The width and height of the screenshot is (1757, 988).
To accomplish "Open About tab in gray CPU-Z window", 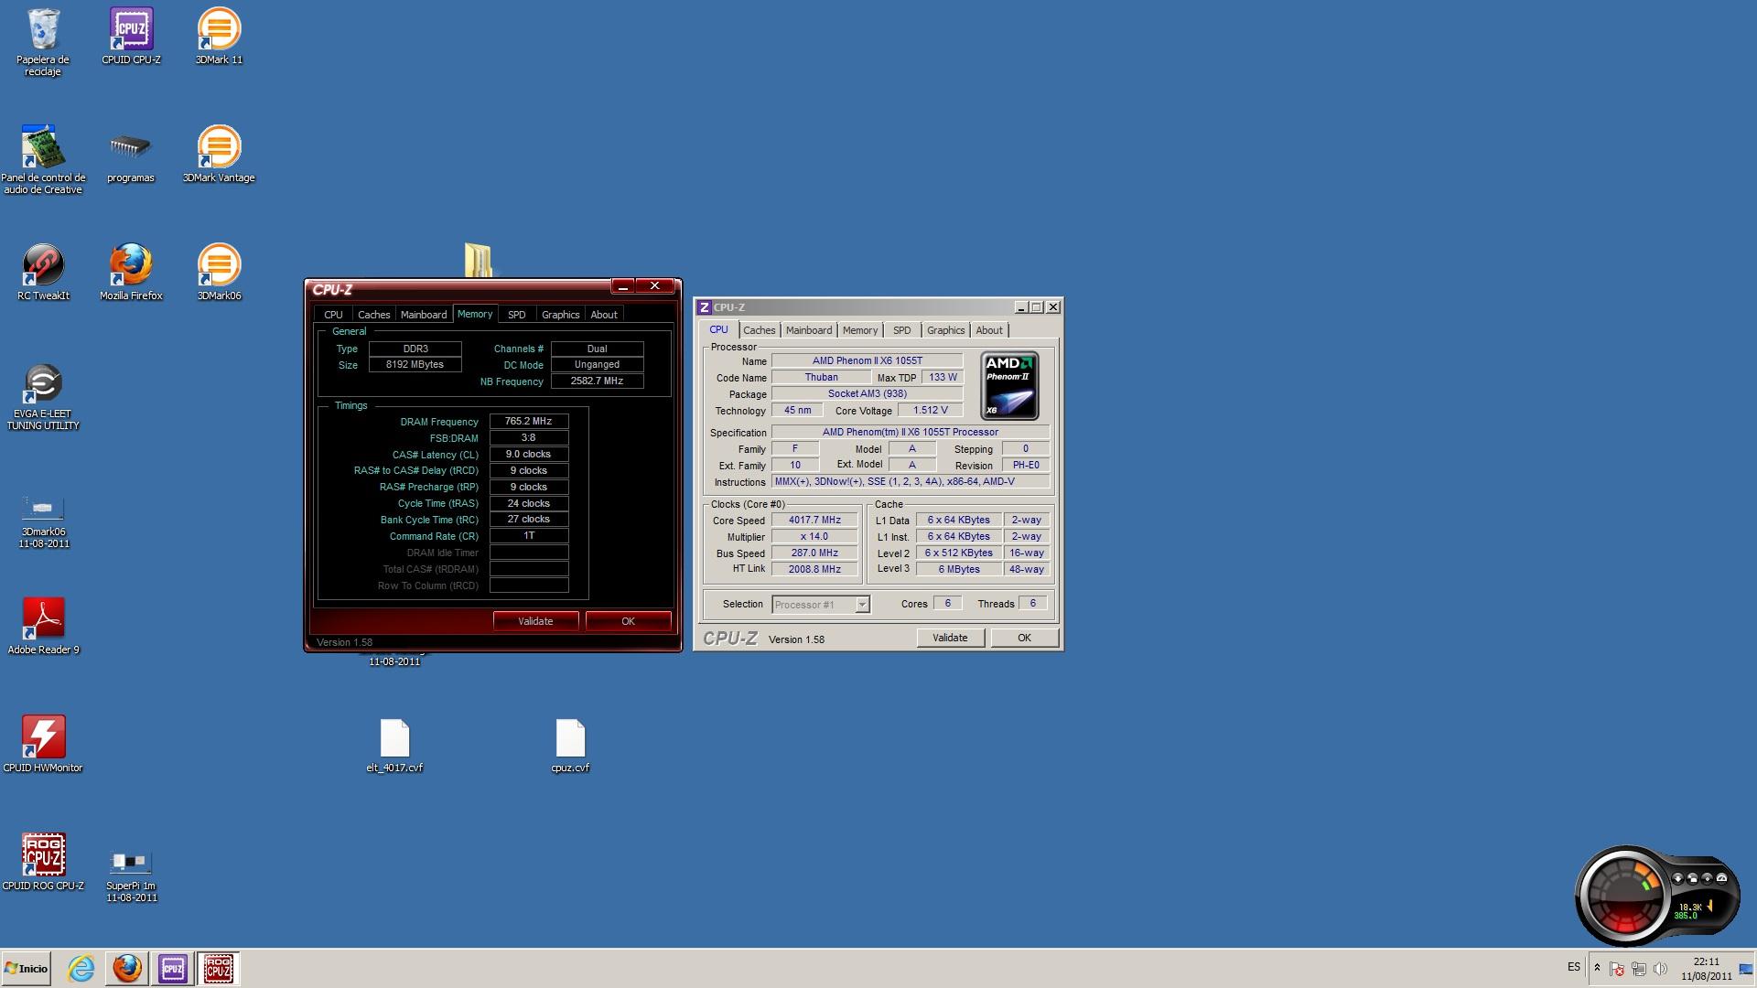I will tap(989, 330).
